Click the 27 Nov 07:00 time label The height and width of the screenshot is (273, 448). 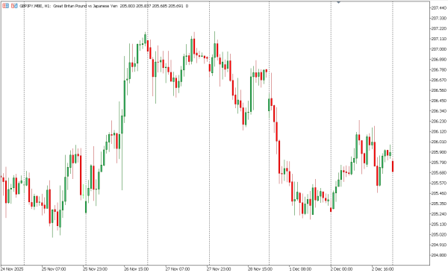click(178, 269)
